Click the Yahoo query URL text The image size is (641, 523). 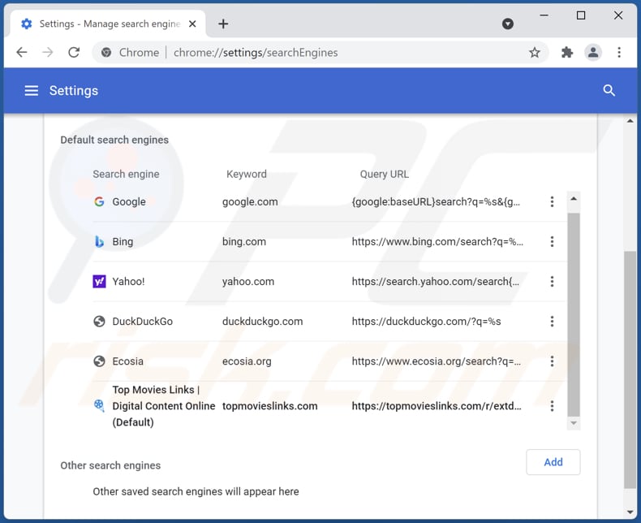[x=436, y=282]
